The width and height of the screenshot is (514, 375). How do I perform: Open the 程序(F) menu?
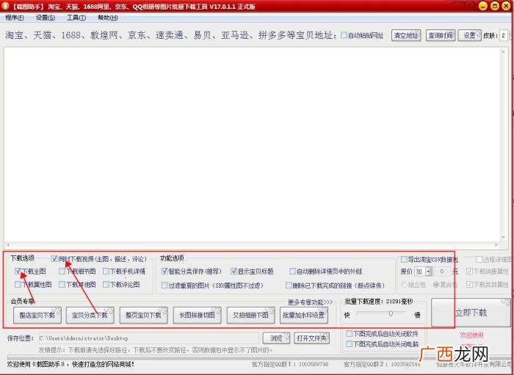coord(15,18)
